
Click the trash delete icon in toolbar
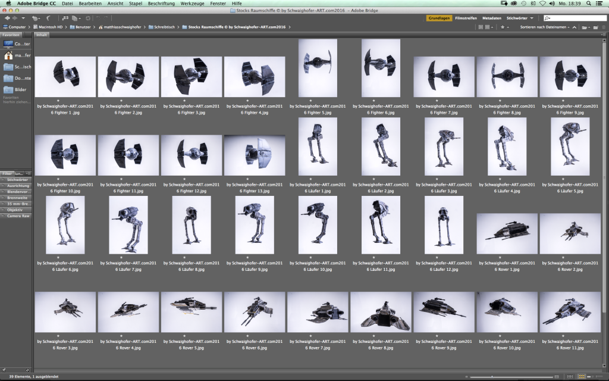pos(603,27)
